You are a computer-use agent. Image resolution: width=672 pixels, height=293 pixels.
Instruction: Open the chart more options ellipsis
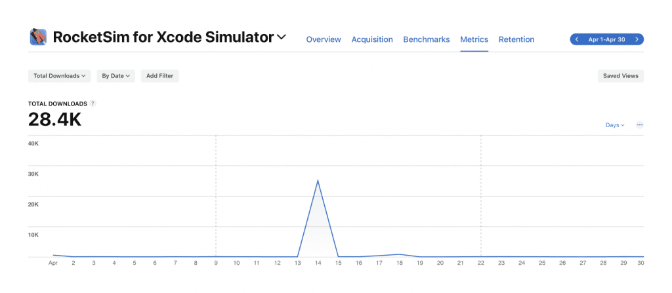[x=640, y=125]
